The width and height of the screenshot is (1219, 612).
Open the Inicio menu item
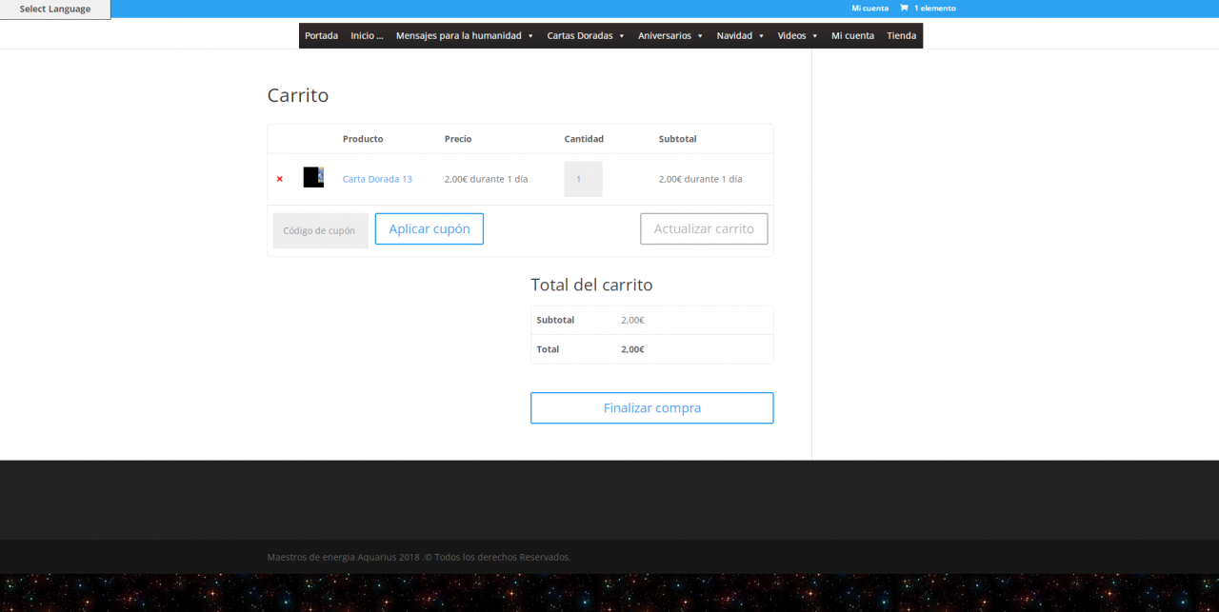(367, 36)
